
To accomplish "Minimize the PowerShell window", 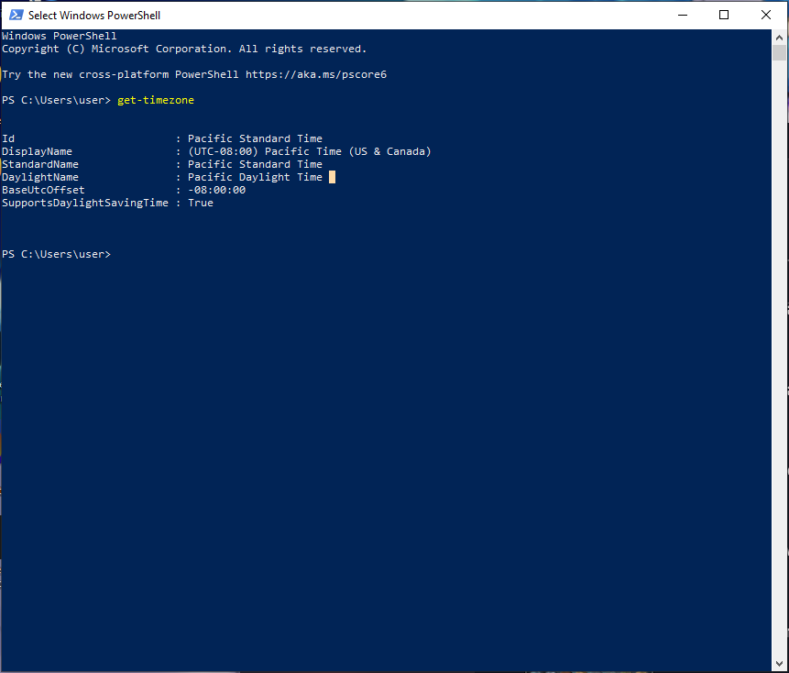I will click(683, 15).
